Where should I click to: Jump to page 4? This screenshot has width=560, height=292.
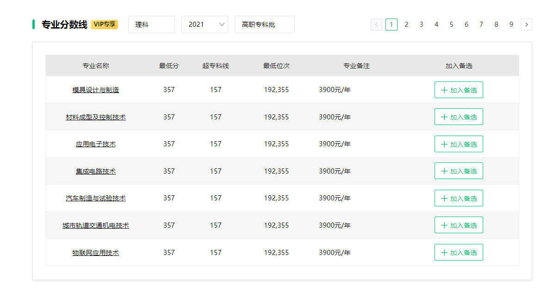(x=436, y=25)
